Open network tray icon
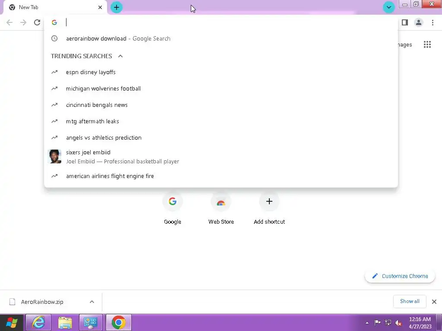The image size is (442, 331). 388,322
